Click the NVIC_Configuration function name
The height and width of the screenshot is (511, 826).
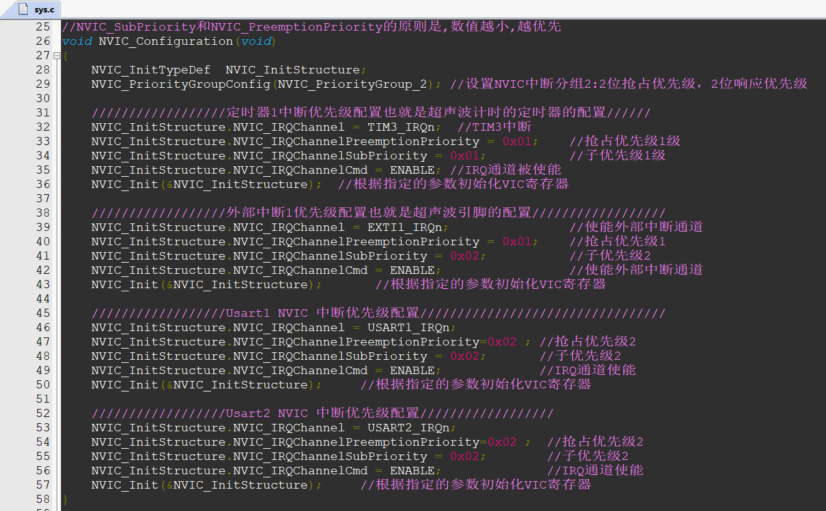click(165, 41)
